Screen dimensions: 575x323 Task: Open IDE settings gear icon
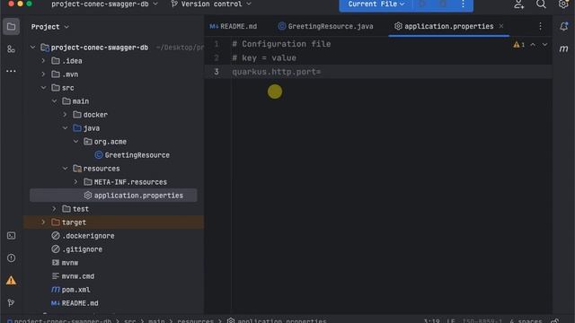563,4
